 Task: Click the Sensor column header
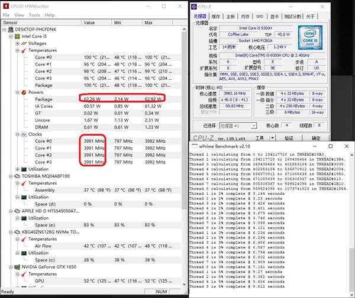[41, 22]
